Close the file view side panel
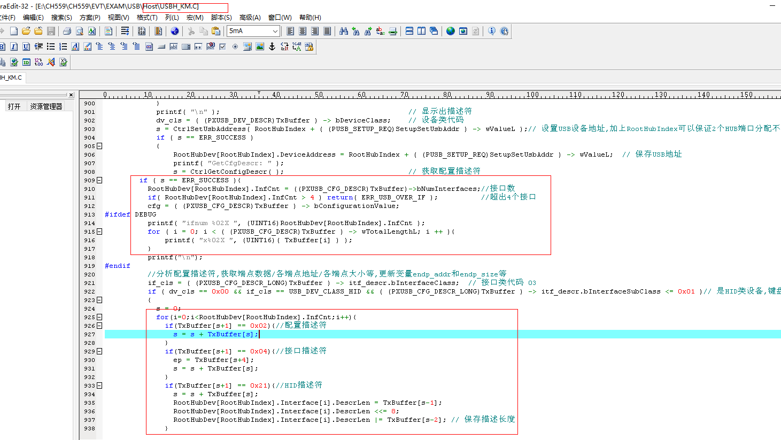This screenshot has height=440, width=781. (x=71, y=95)
